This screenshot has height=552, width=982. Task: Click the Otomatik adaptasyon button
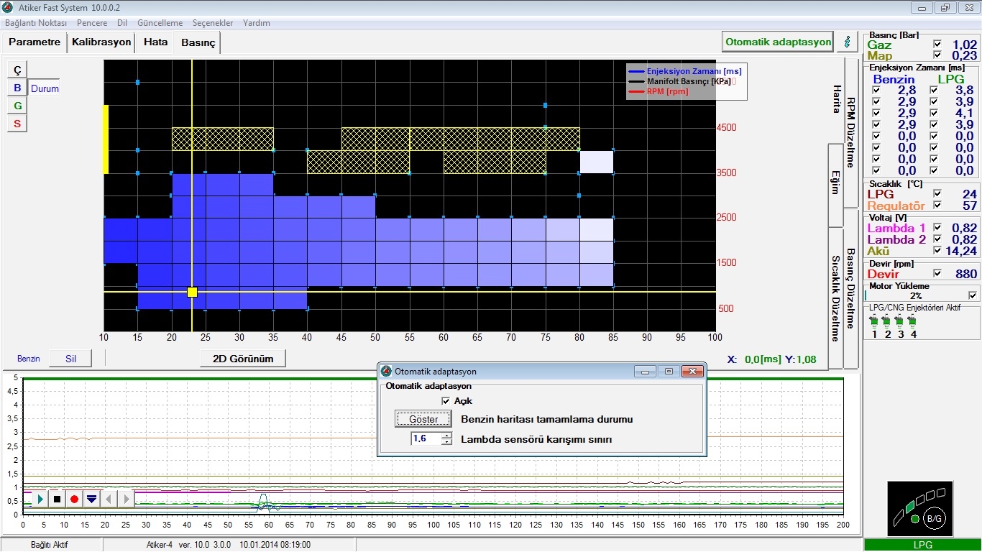coord(778,42)
